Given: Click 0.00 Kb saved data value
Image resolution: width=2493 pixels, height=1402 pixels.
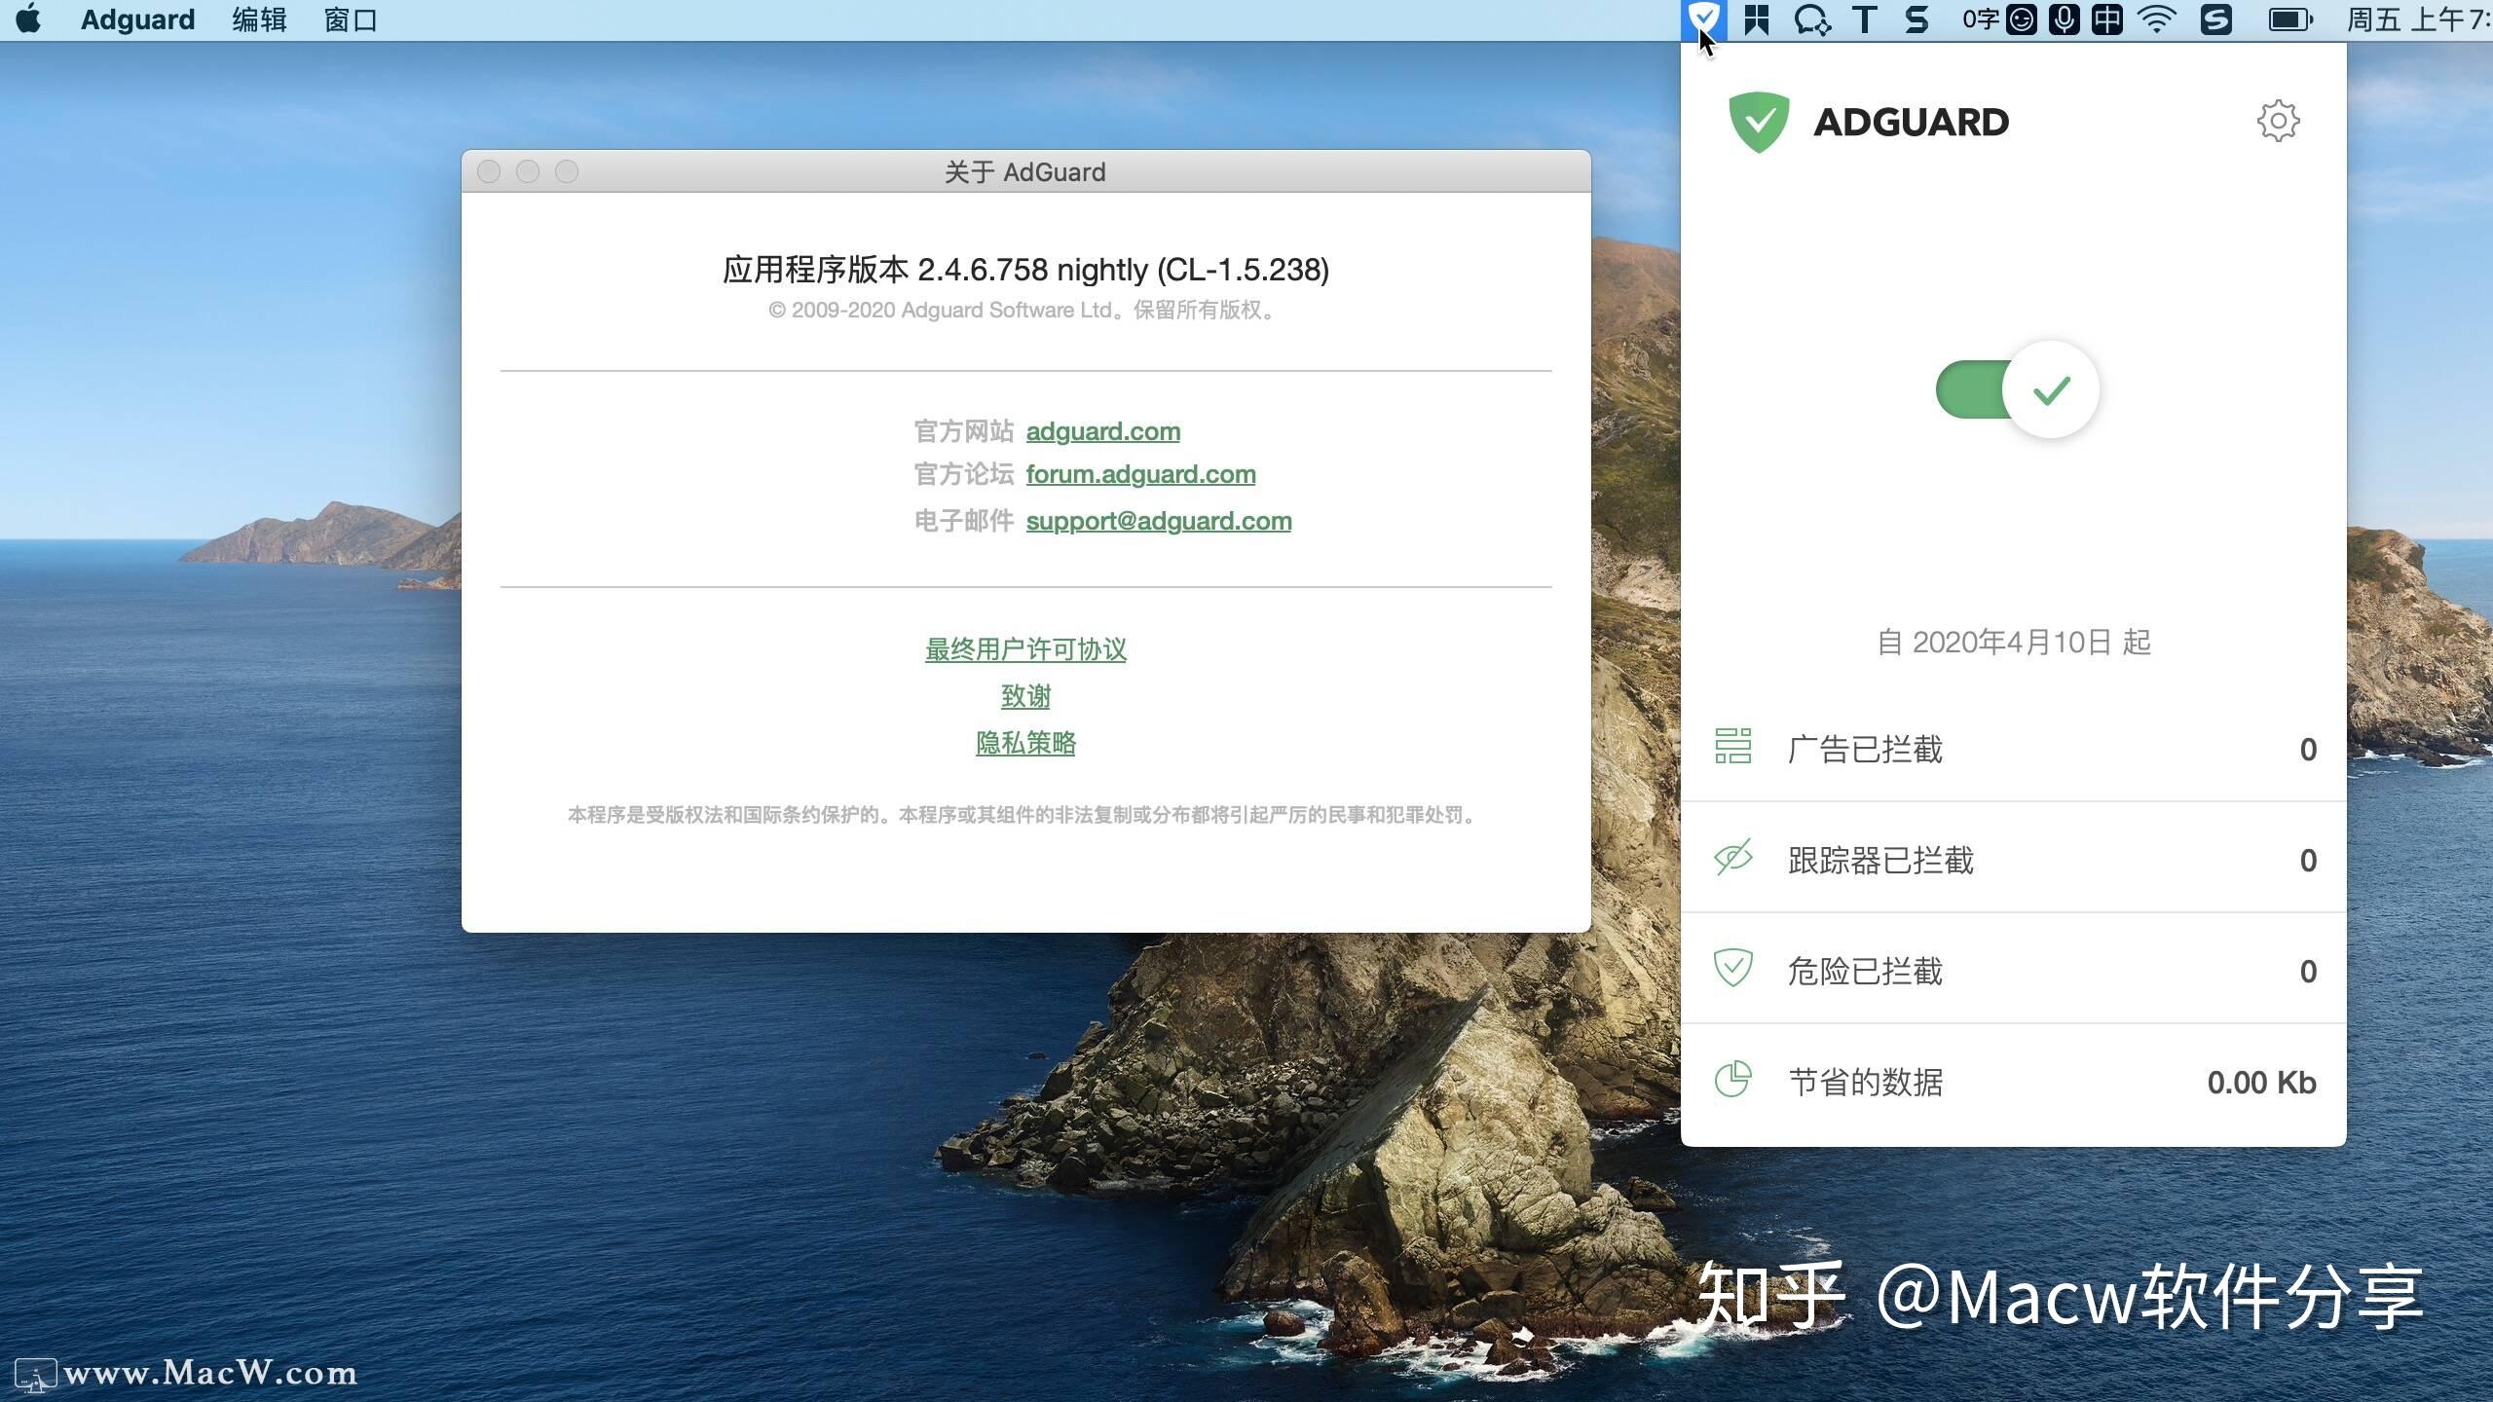Looking at the screenshot, I should (2261, 1082).
